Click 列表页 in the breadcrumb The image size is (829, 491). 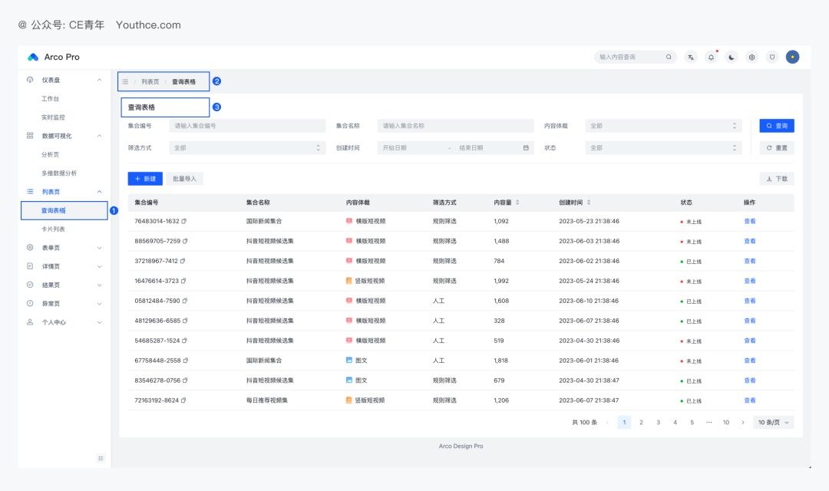(x=150, y=81)
